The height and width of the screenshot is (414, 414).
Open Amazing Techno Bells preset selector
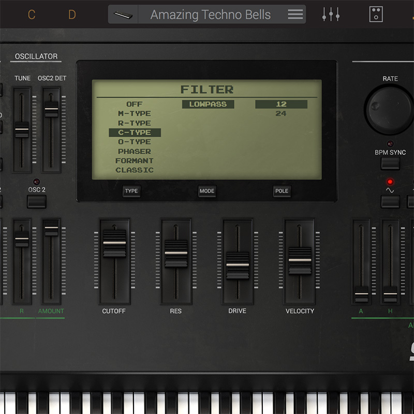[x=210, y=14]
